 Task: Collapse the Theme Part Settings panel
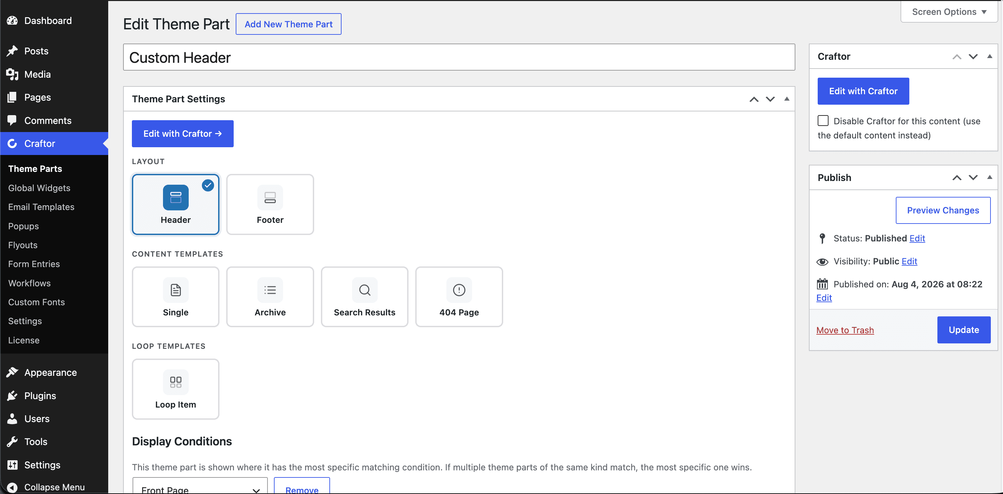click(787, 99)
